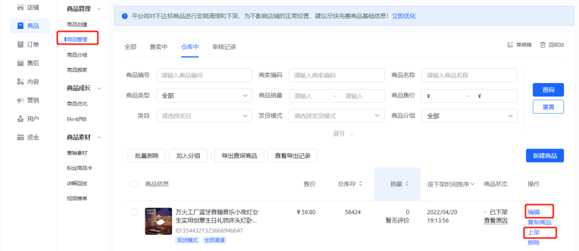
Task: Open 商品搬家 submenu item
Action: pos(77,70)
